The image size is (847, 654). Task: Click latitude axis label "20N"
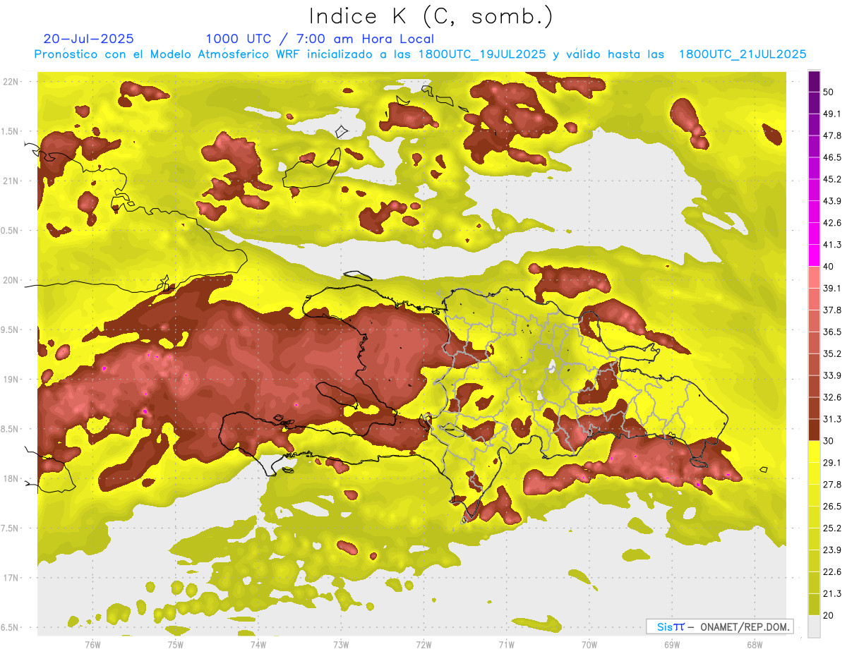11,280
